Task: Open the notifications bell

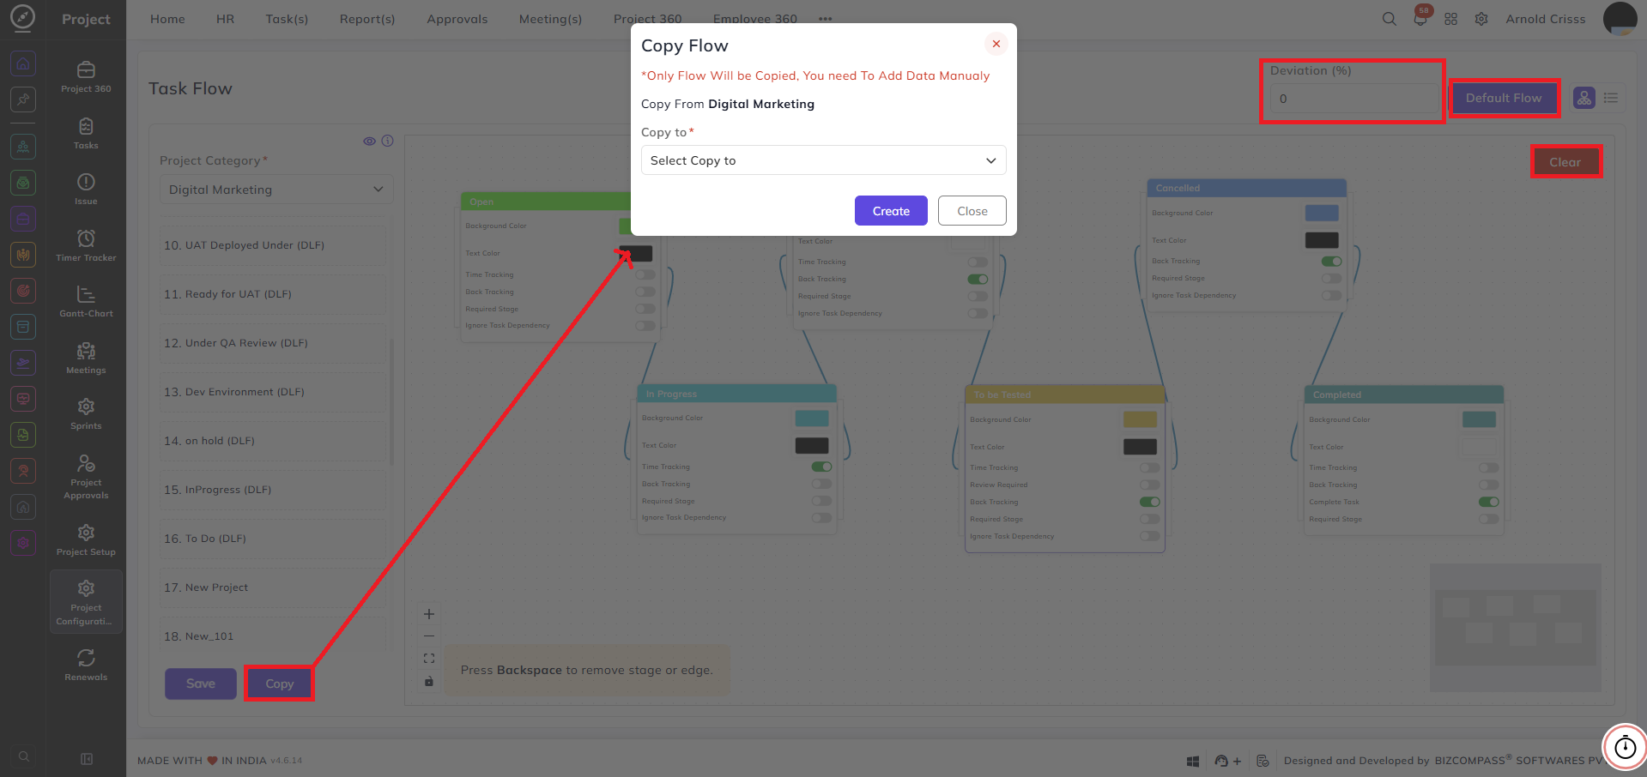Action: [x=1420, y=19]
